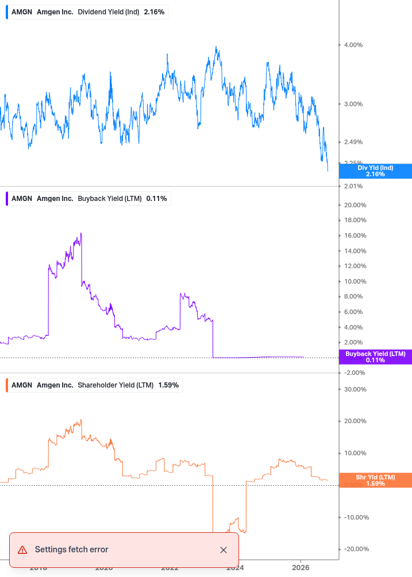Close the Settings fetch error notification
This screenshot has height=577, width=412.
224,550
